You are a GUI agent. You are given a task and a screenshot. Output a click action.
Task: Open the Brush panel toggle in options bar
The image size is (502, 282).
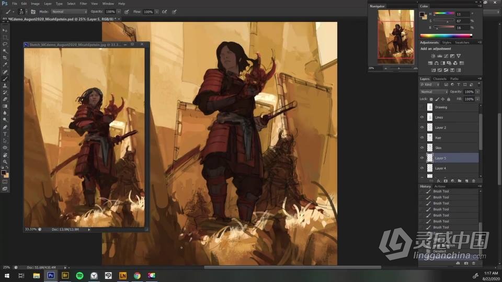point(33,12)
